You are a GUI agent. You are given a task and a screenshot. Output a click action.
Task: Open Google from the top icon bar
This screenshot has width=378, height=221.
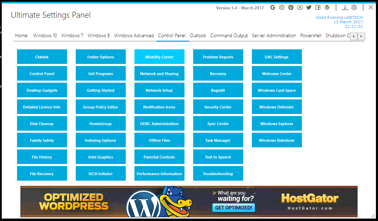(273, 7)
